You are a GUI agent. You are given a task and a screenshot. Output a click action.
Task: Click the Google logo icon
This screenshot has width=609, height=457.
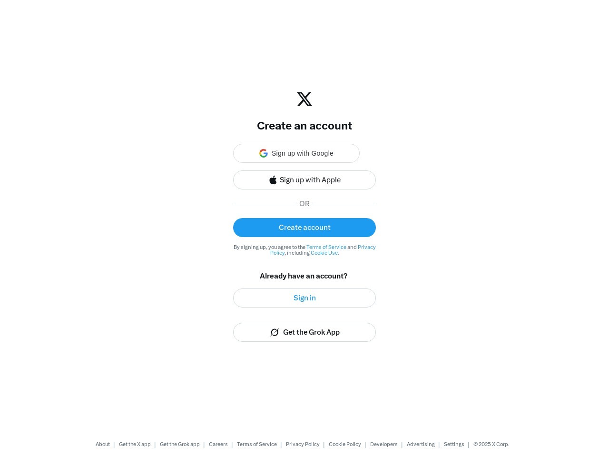coord(264,153)
